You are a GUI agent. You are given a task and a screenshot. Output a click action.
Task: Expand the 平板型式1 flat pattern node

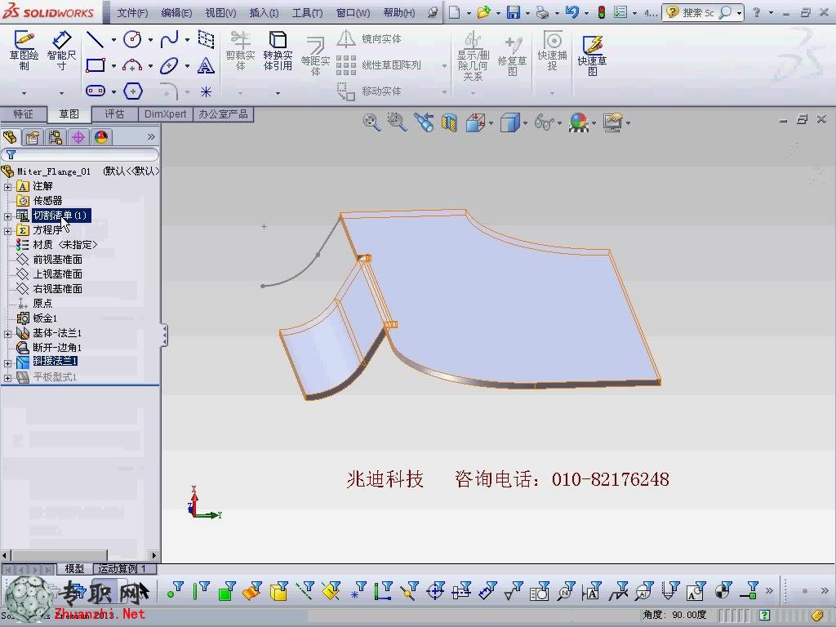pos(7,378)
